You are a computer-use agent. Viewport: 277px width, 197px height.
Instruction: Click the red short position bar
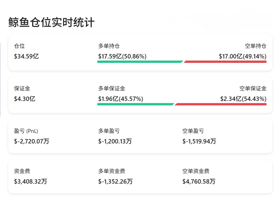tap(225, 62)
